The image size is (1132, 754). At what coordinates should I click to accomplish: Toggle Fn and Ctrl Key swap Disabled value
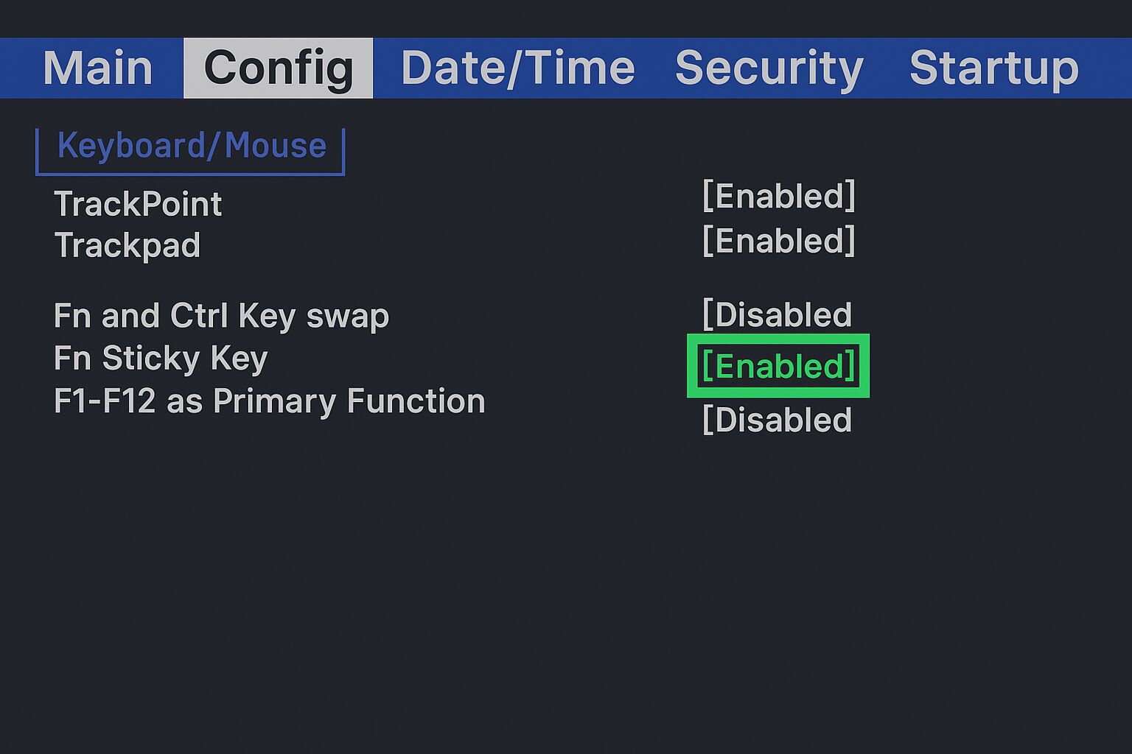[777, 315]
